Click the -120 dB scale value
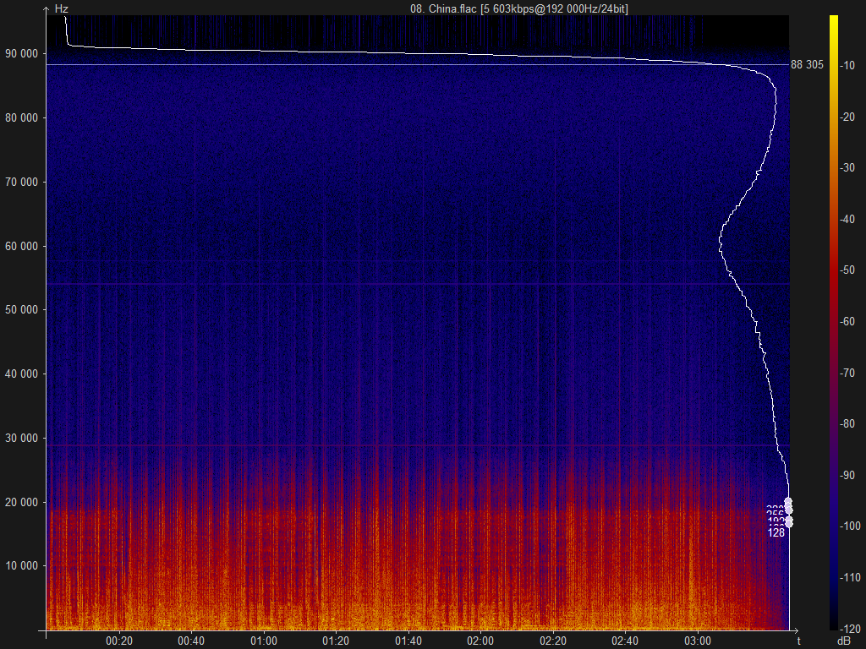This screenshot has width=866, height=649. pyautogui.click(x=850, y=629)
